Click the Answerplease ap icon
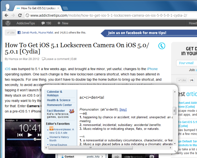The height and width of the screenshot is (158, 197). (x=51, y=128)
